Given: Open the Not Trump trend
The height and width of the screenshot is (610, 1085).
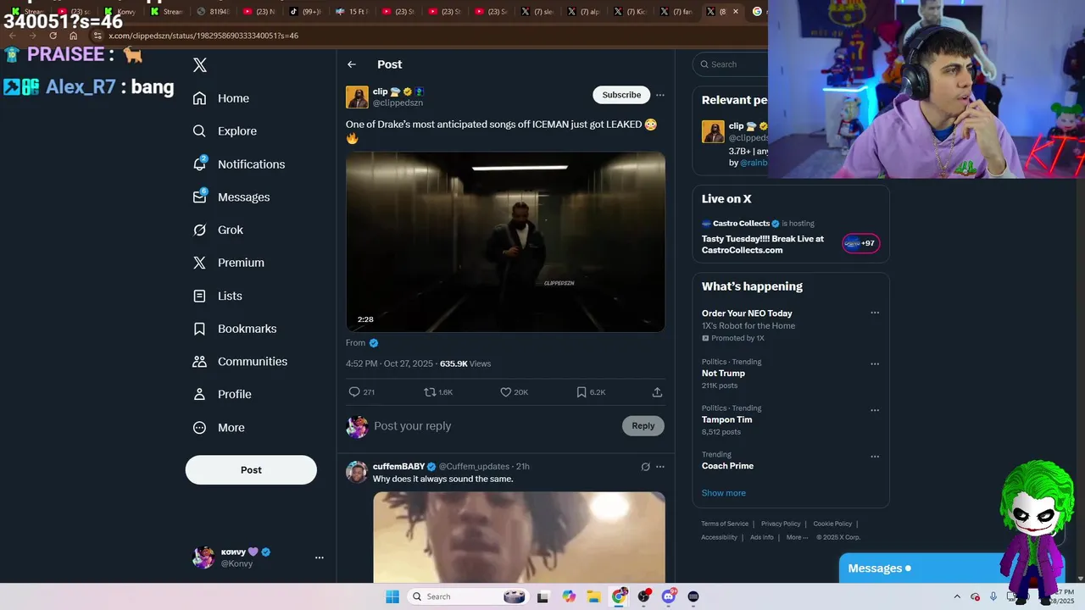Looking at the screenshot, I should tap(723, 374).
